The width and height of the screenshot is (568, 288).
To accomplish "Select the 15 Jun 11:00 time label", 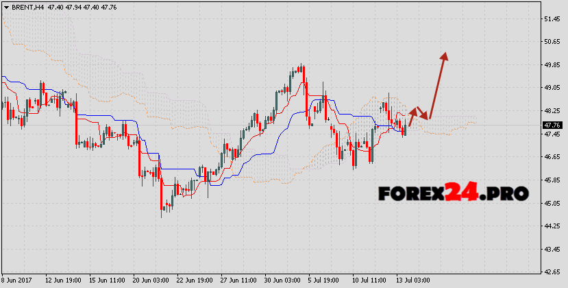I will 106,281.
